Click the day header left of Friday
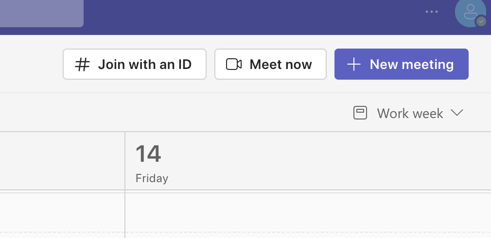Screen dimensions: 491x238 (x=62, y=161)
